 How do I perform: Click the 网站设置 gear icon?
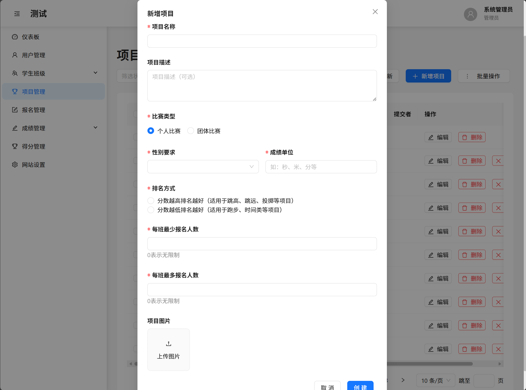(15, 165)
